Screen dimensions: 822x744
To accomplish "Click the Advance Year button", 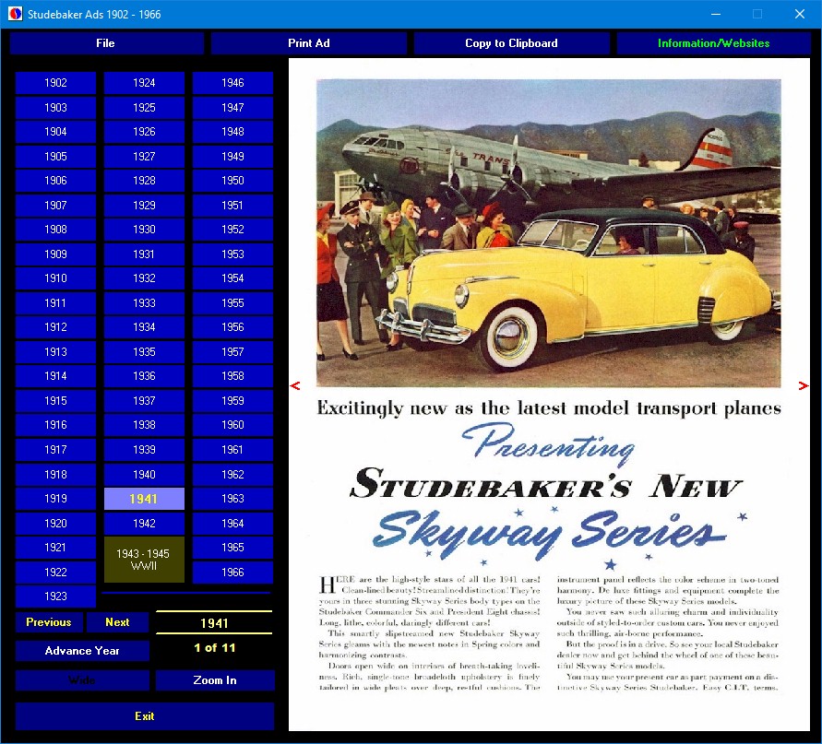I will (x=82, y=651).
